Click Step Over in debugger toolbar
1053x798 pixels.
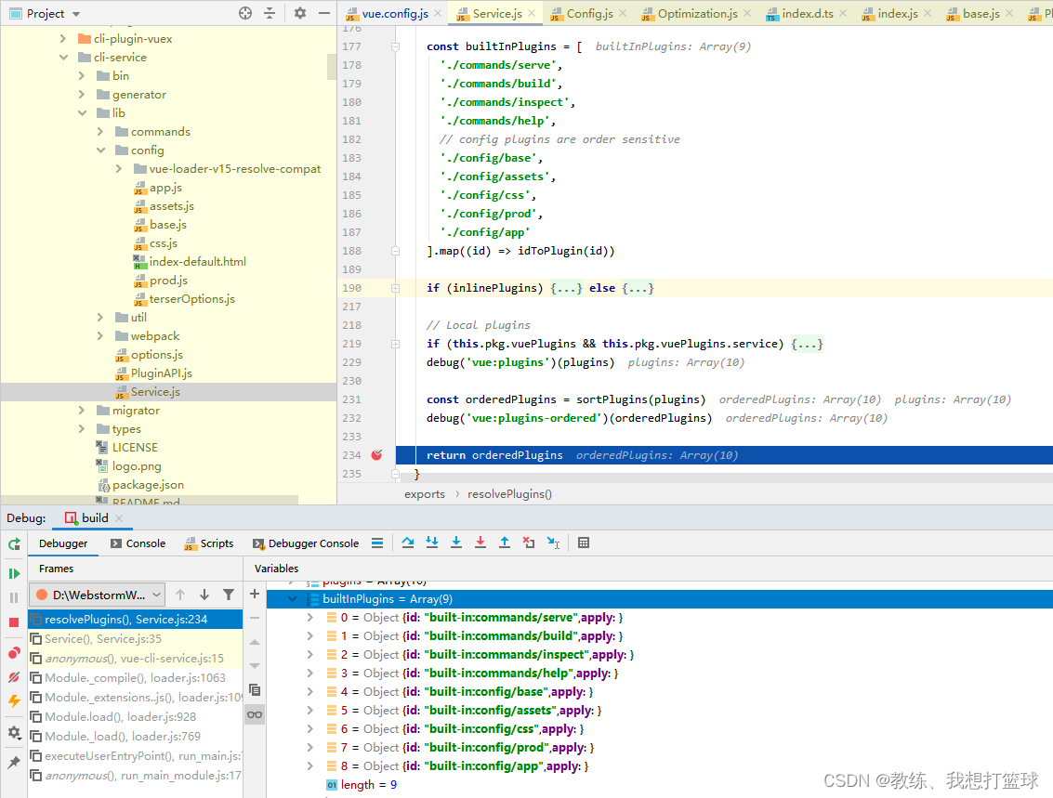click(x=408, y=543)
